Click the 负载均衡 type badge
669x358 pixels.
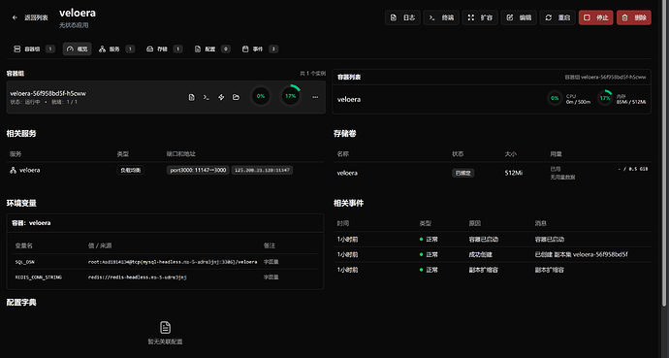pos(131,170)
